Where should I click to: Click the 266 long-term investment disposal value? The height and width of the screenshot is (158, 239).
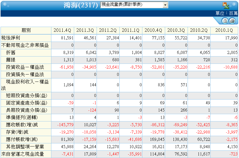184,110
